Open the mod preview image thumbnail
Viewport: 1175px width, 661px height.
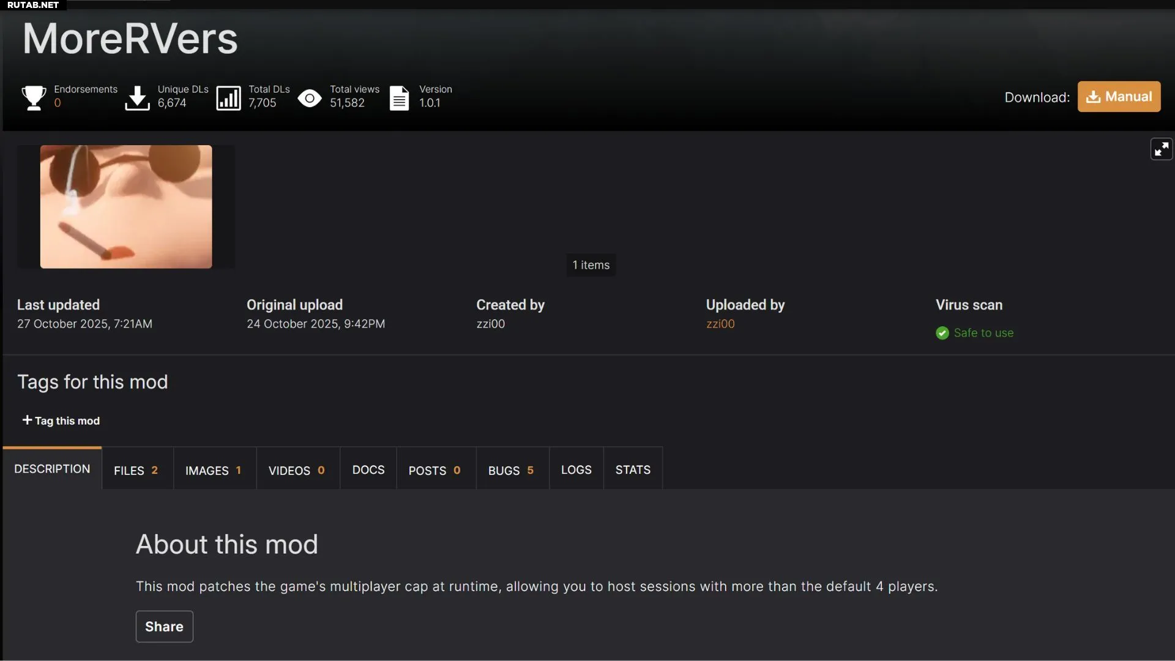point(126,206)
